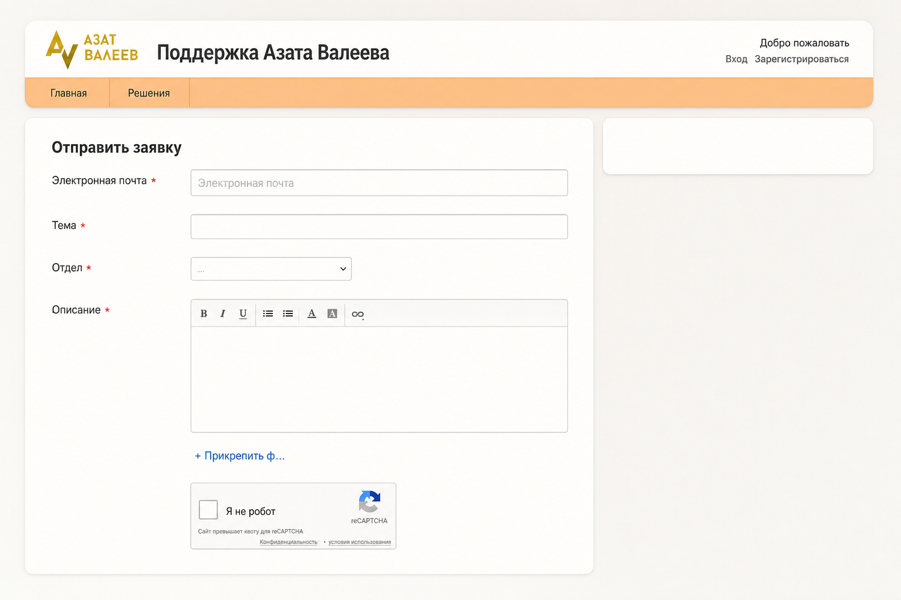Click the Прикрепить ф... attach link

point(239,456)
